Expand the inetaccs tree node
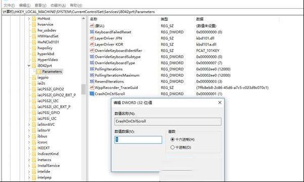Viewport: 304px width, 182px height. pyautogui.click(x=29, y=160)
